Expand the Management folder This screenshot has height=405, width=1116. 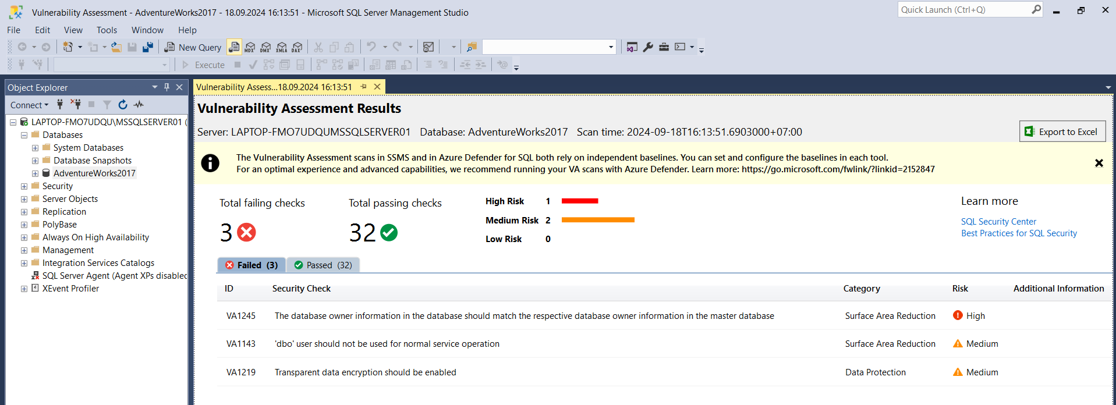coord(24,250)
